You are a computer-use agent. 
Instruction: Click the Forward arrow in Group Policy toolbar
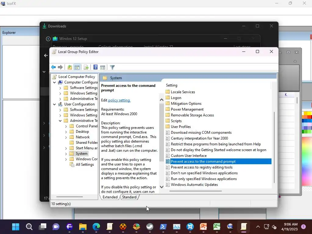[x=60, y=67]
